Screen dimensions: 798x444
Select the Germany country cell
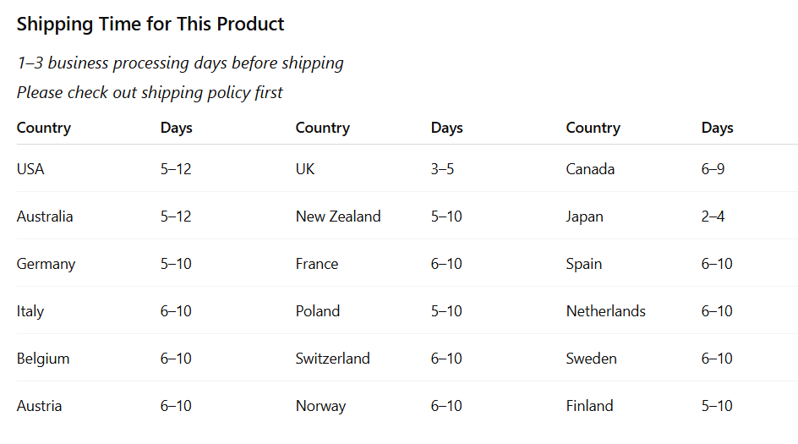tap(46, 264)
